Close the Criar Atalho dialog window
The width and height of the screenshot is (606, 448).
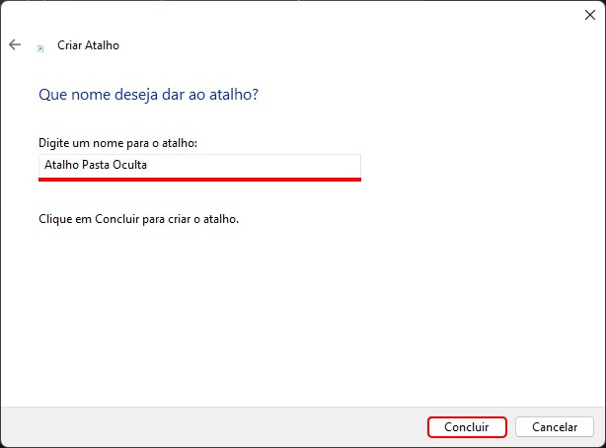click(x=590, y=14)
